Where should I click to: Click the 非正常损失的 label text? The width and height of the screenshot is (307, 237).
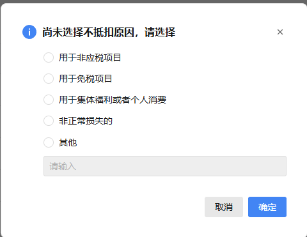pyautogui.click(x=86, y=121)
